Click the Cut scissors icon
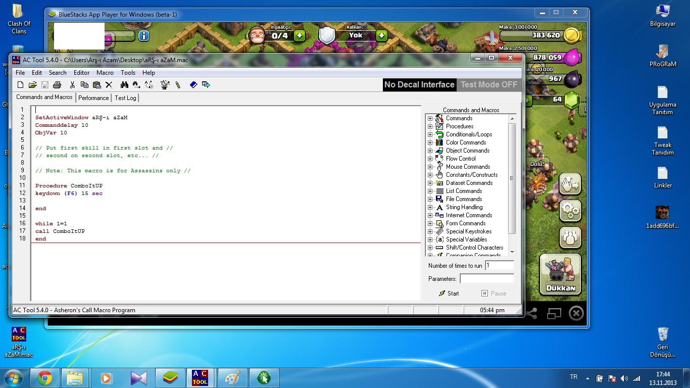Viewport: 690px width, 388px height. point(72,85)
